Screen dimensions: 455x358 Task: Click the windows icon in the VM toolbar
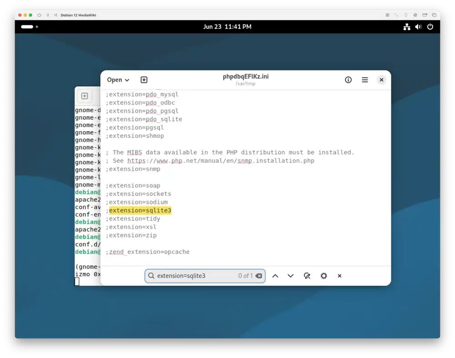click(434, 15)
